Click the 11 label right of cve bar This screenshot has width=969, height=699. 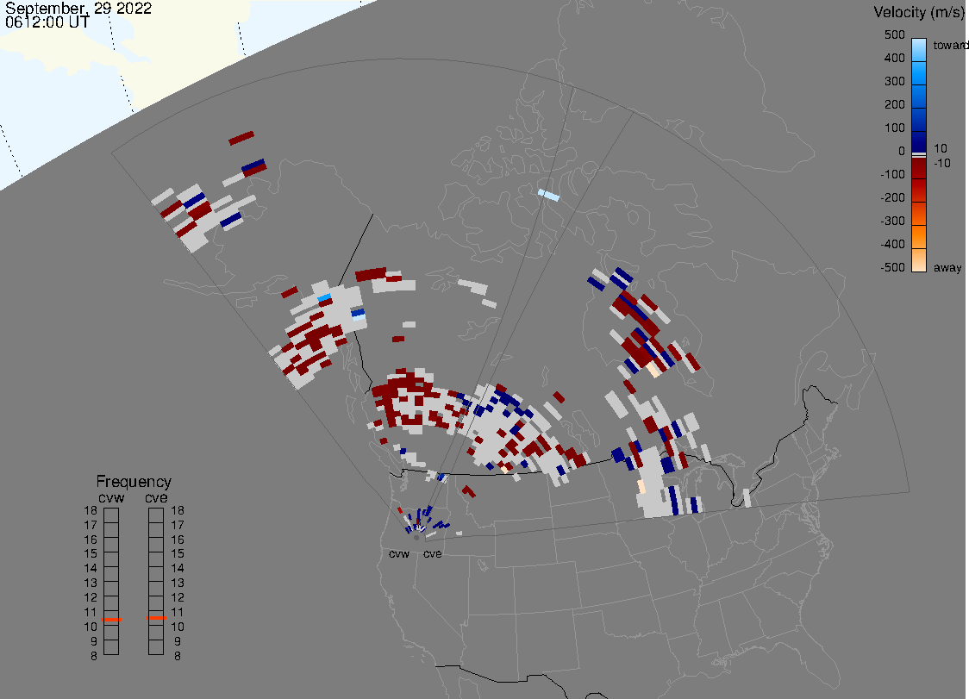pos(178,612)
